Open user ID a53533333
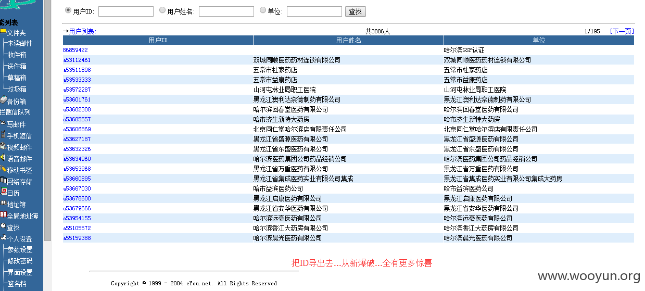 [x=77, y=80]
